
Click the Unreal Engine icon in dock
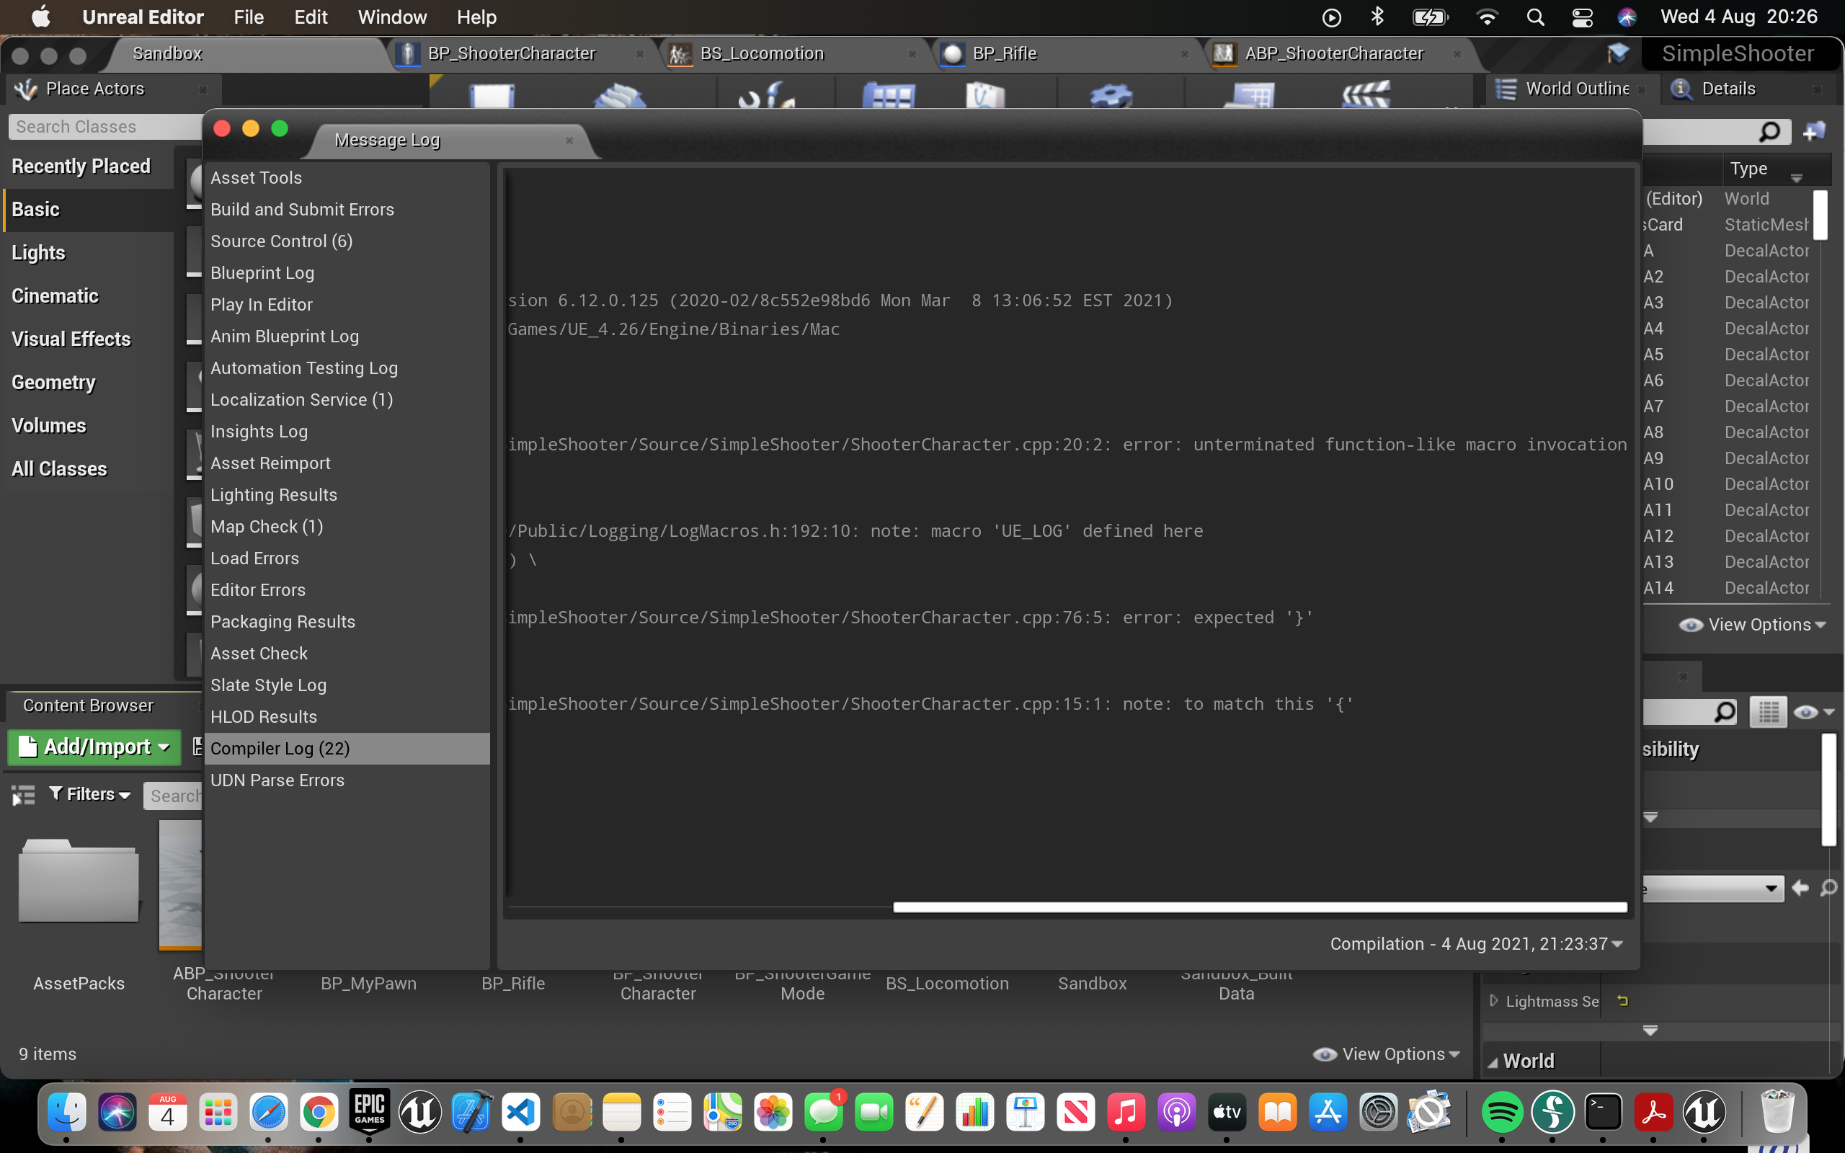click(420, 1113)
